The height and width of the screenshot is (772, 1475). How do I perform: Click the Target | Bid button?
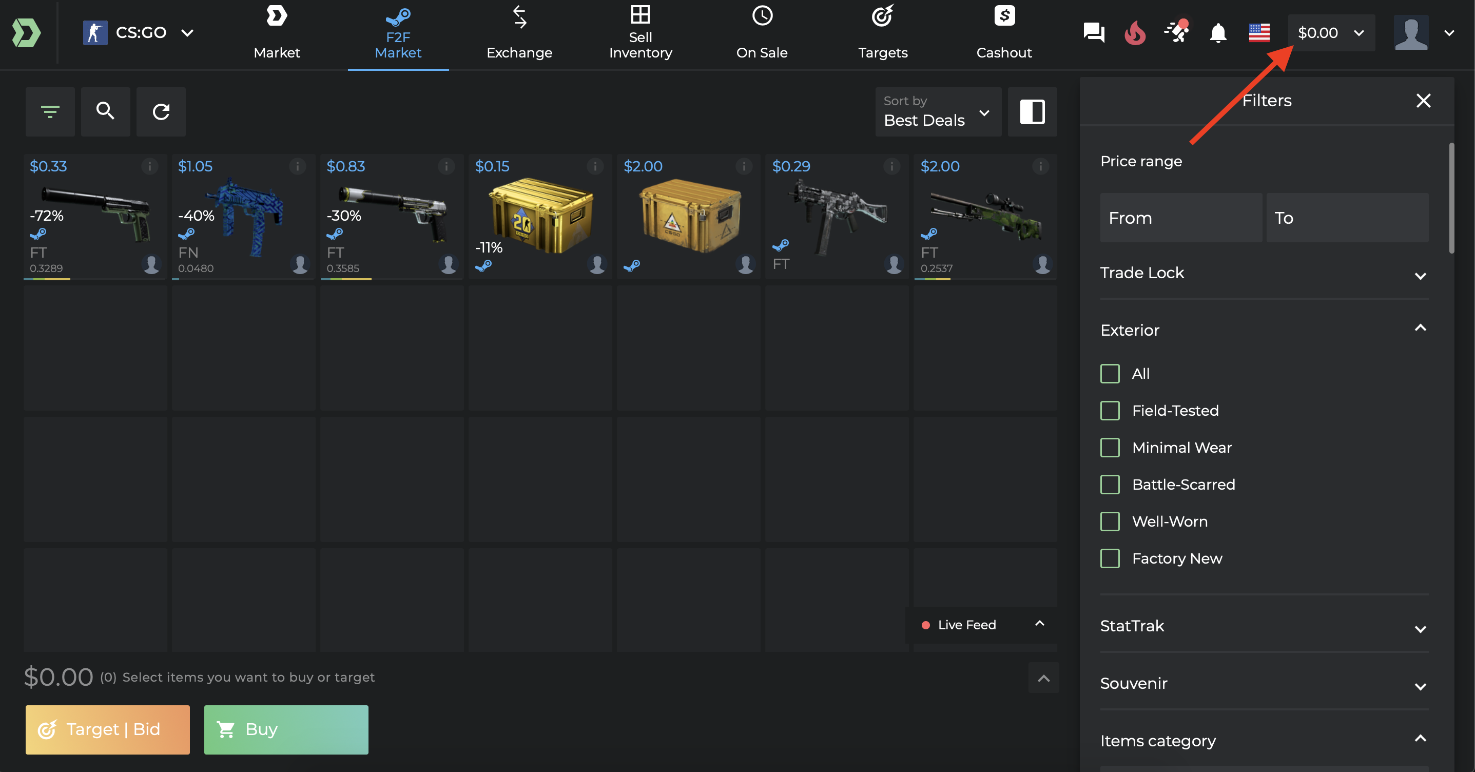tap(107, 729)
